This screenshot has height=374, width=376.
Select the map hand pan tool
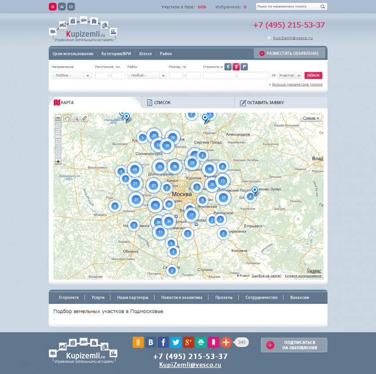point(67,118)
